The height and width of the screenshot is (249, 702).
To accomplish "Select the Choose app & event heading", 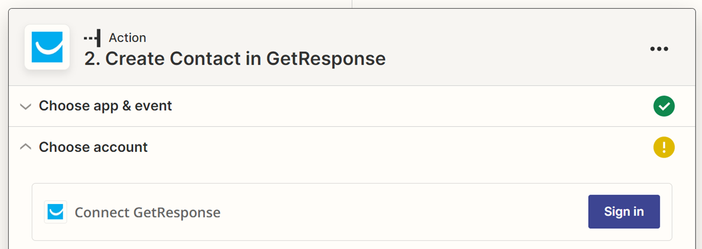I will coord(105,106).
